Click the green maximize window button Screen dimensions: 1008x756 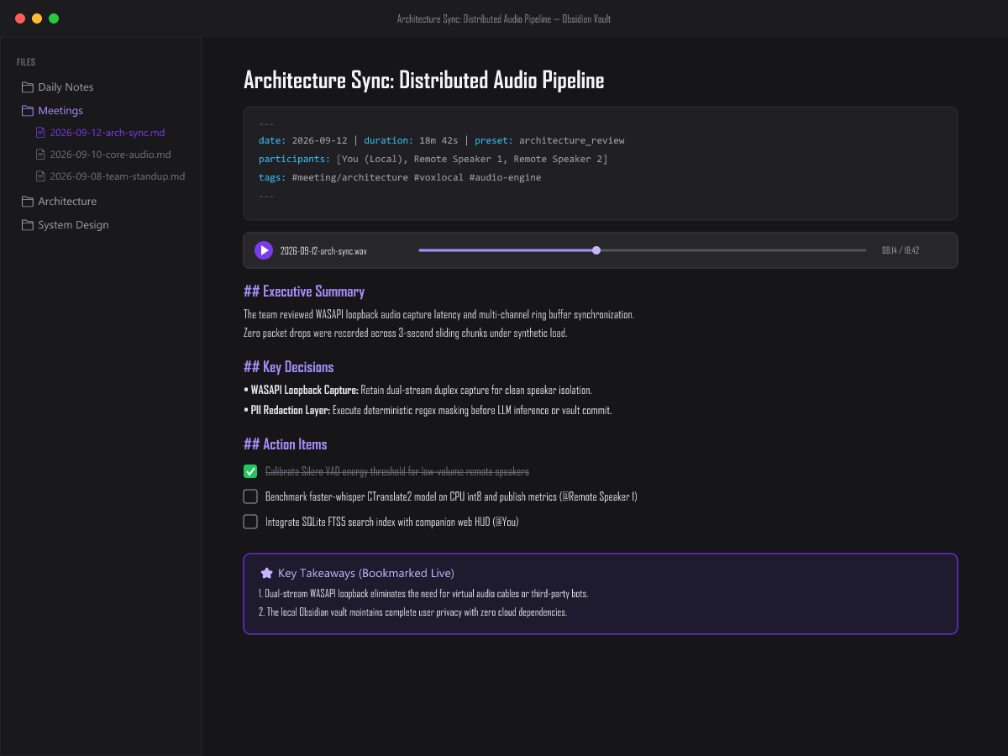54,18
